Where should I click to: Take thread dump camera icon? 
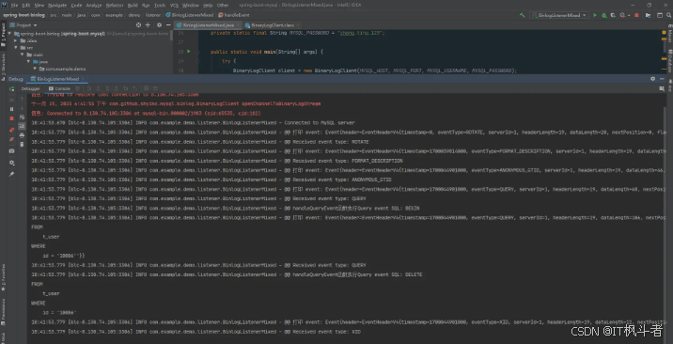pyautogui.click(x=11, y=151)
